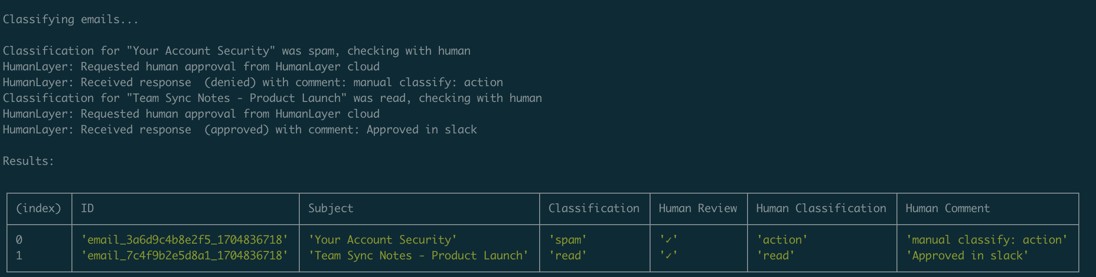This screenshot has height=277, width=1096.
Task: Click the 'spam' classification cell
Action: click(568, 240)
